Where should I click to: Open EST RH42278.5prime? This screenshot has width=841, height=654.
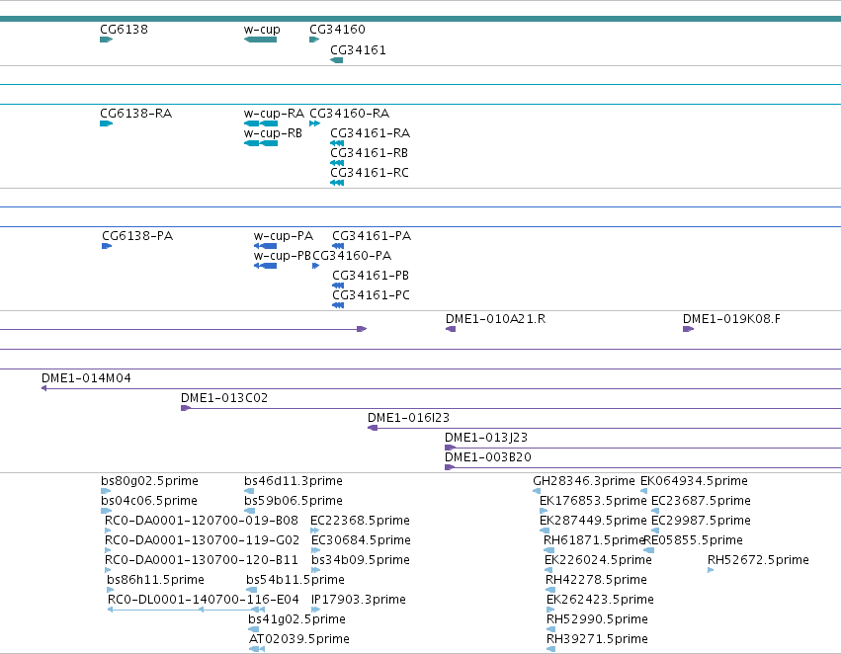click(x=597, y=581)
